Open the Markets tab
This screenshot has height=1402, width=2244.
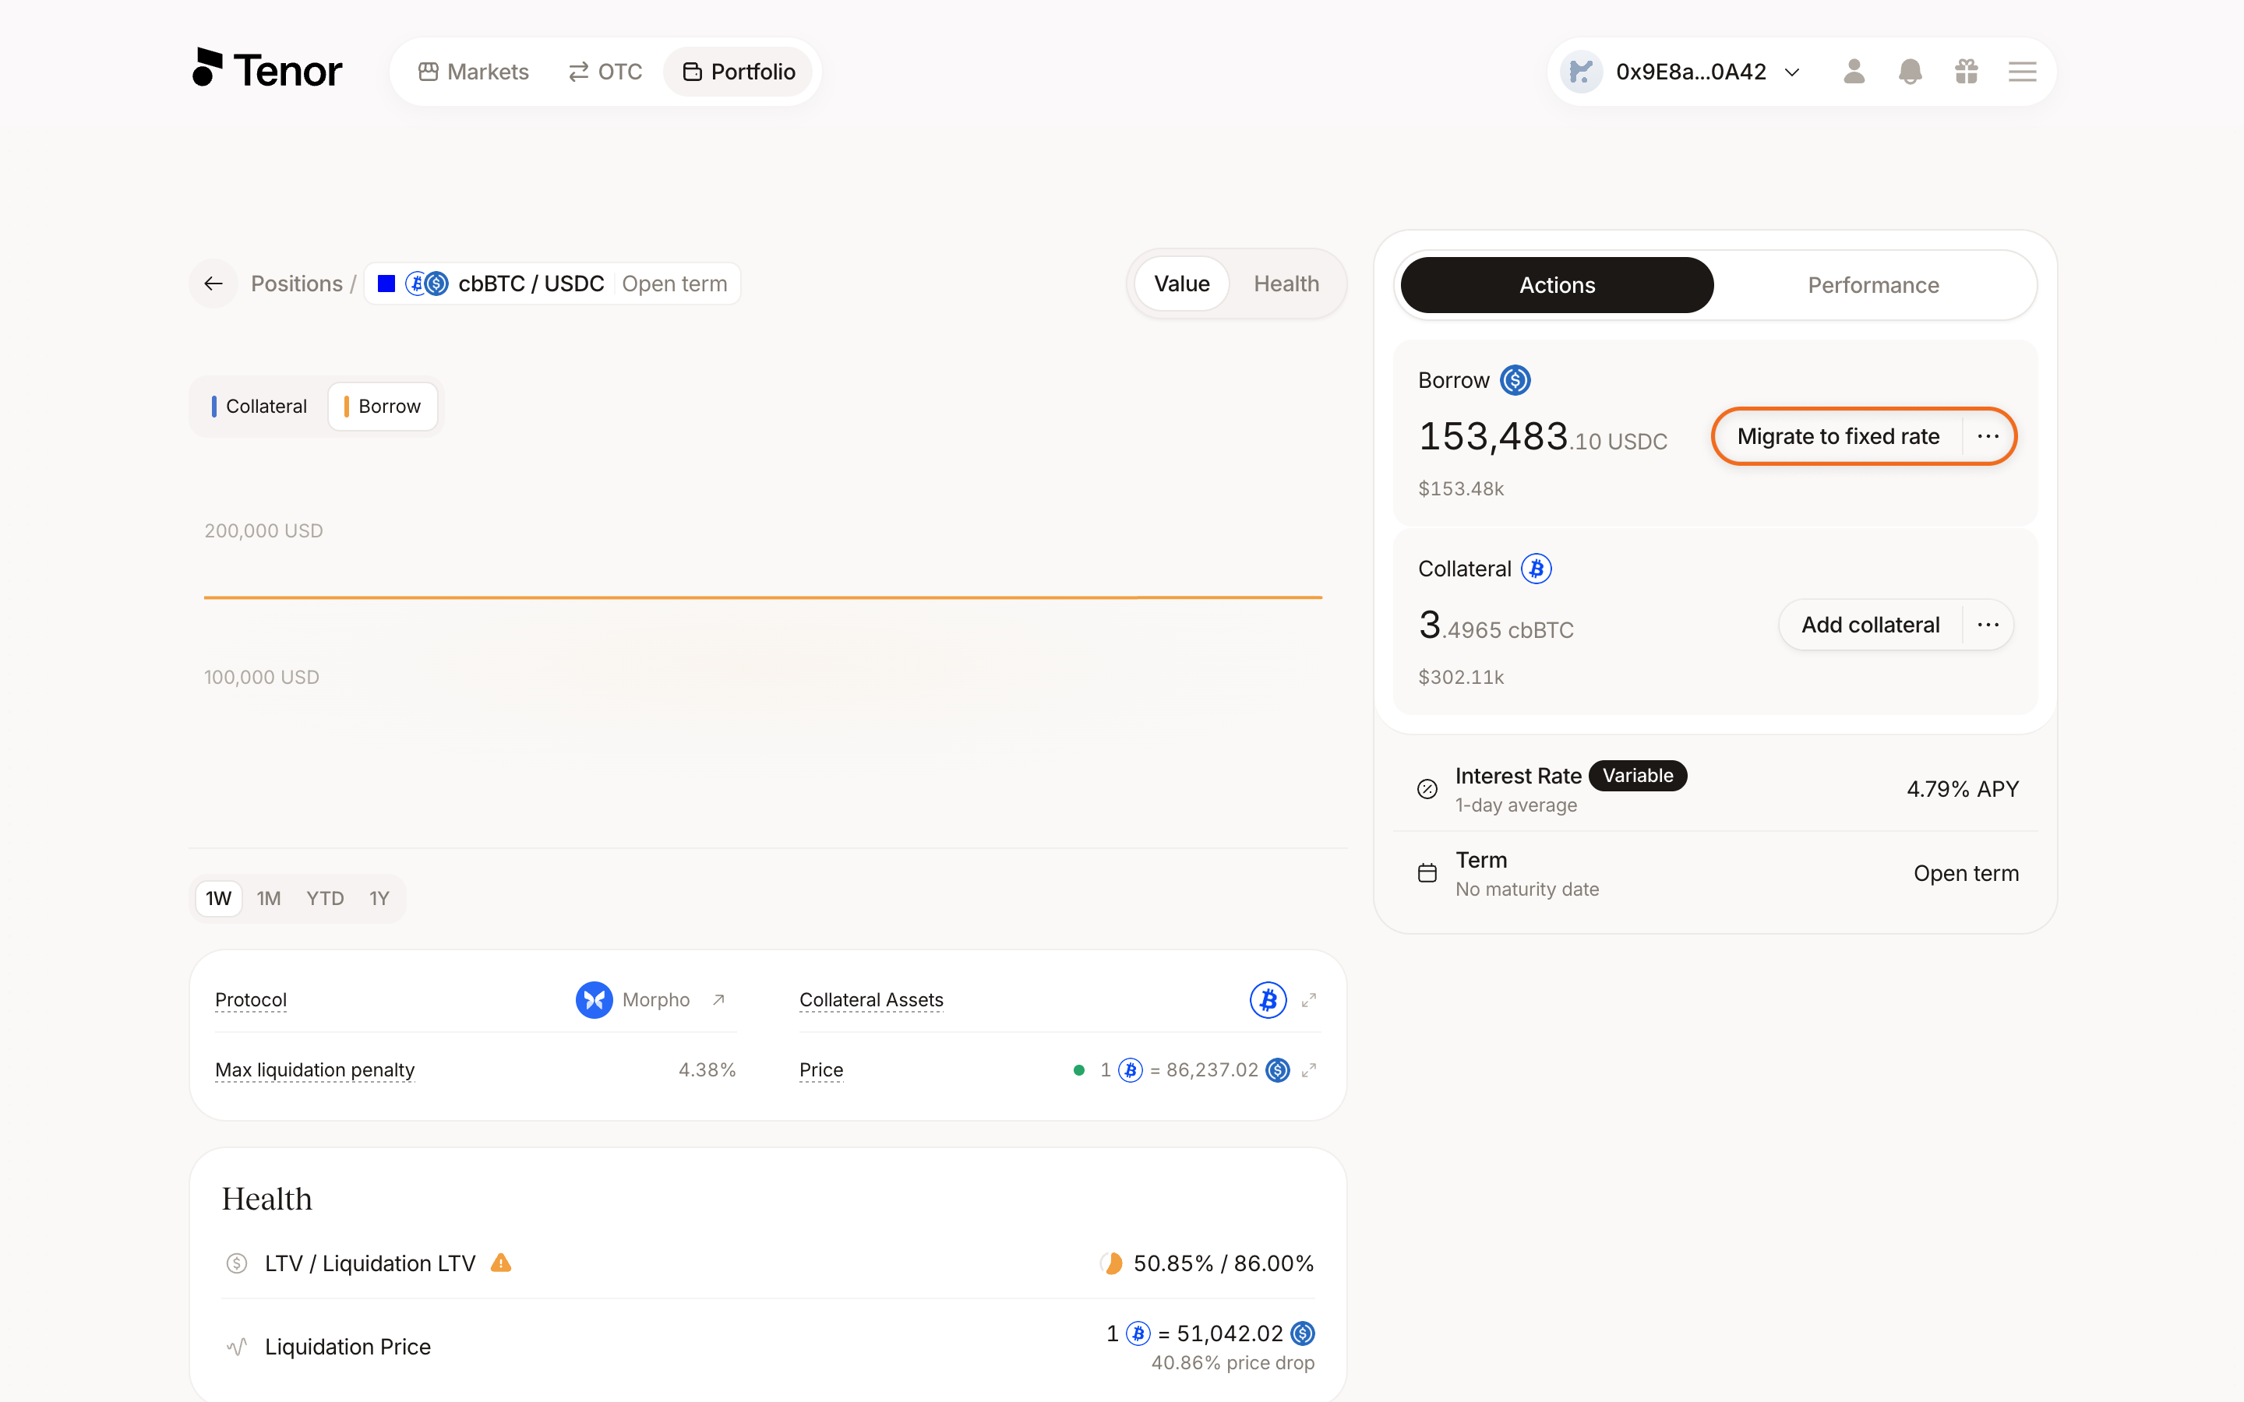[x=474, y=72]
